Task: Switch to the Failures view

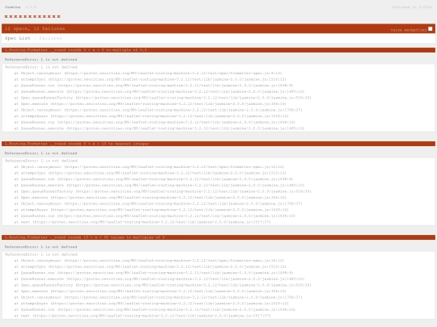Action: pyautogui.click(x=50, y=38)
